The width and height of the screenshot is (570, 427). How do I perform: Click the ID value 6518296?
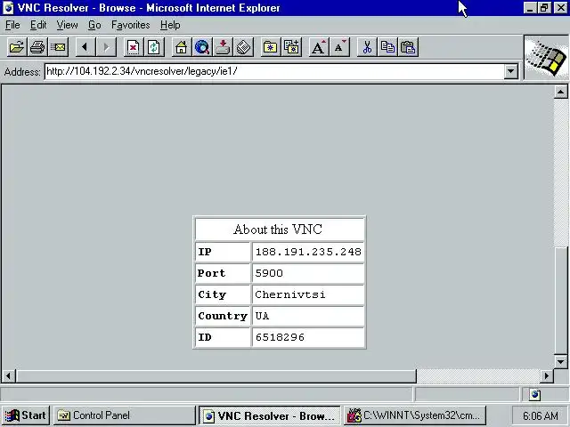point(280,337)
